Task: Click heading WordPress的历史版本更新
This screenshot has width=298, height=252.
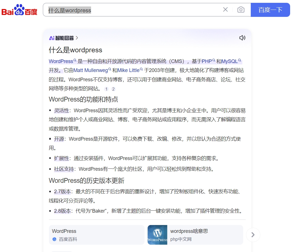Action: click(87, 181)
